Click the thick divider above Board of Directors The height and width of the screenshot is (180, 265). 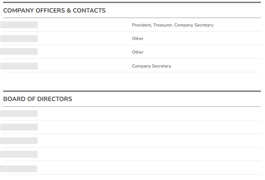tap(132, 91)
